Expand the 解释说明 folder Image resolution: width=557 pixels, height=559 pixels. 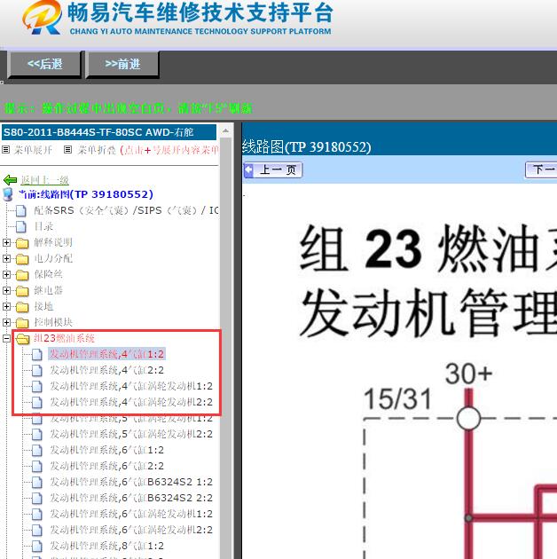(x=6, y=243)
